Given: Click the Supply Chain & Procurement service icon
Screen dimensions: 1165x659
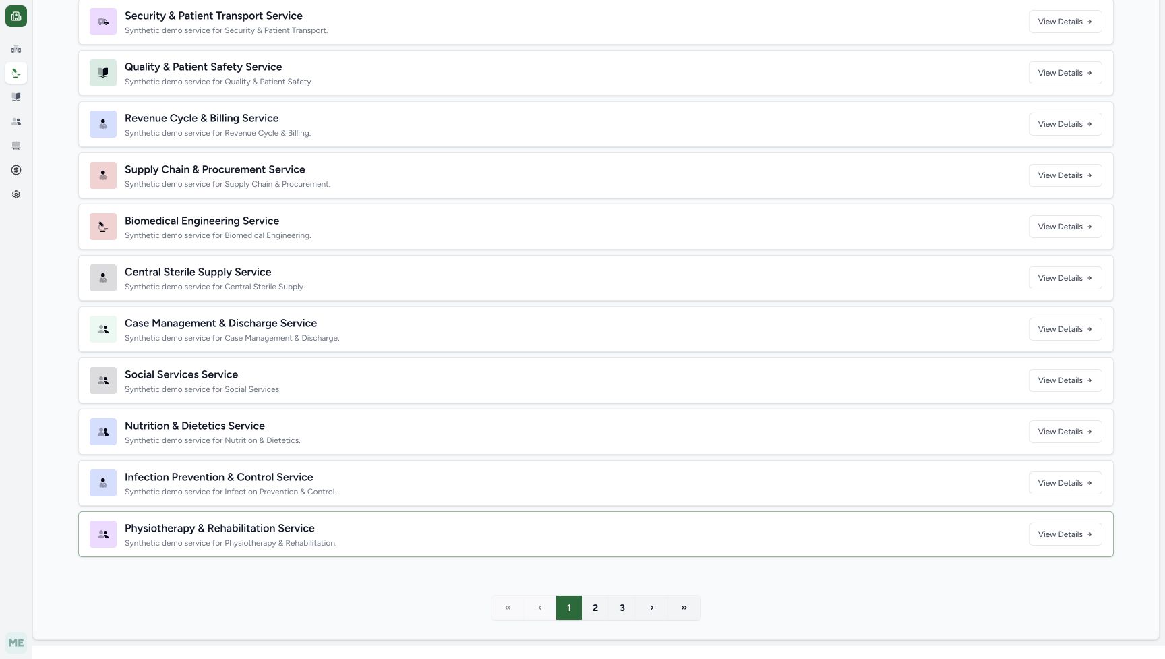Looking at the screenshot, I should [x=103, y=175].
